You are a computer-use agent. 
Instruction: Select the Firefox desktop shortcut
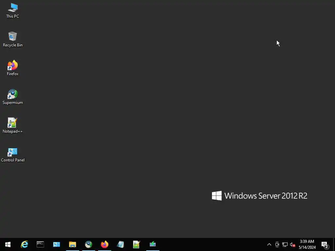[x=13, y=68]
